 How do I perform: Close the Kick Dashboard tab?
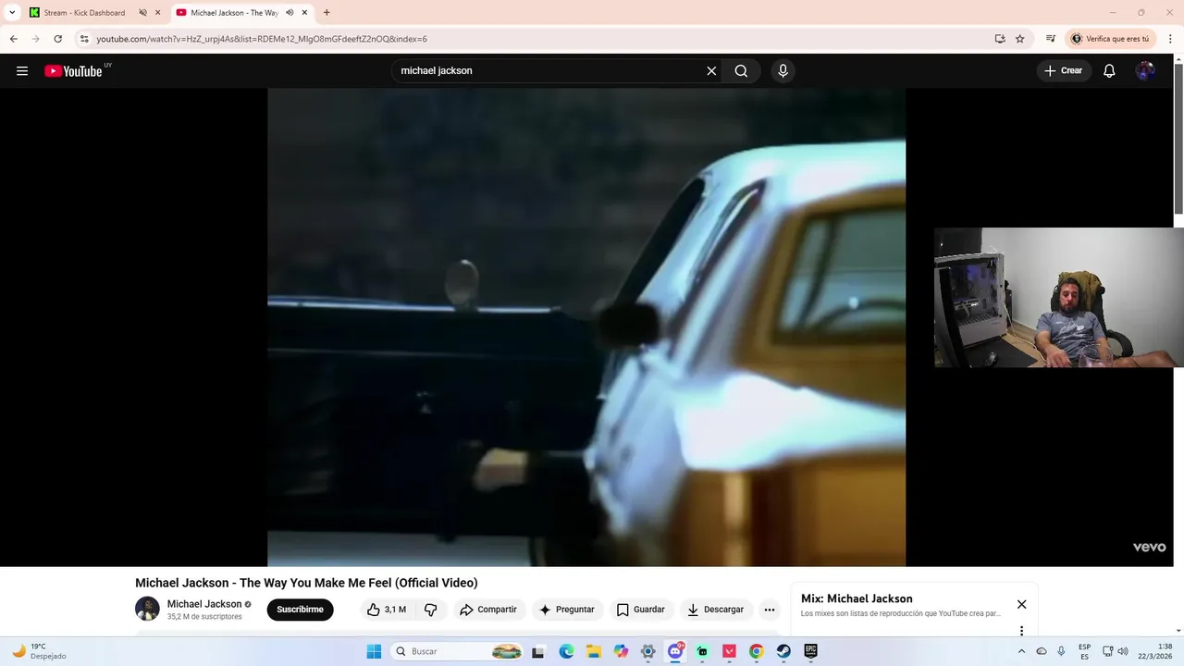point(158,13)
